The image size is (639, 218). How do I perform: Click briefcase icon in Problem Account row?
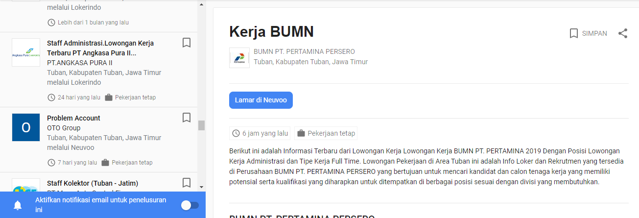tap(105, 163)
